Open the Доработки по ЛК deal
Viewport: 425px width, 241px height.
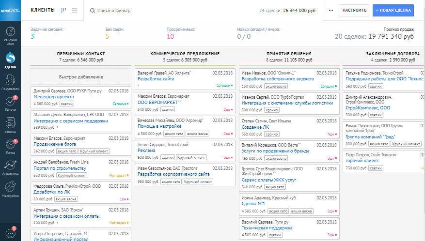coord(52,192)
